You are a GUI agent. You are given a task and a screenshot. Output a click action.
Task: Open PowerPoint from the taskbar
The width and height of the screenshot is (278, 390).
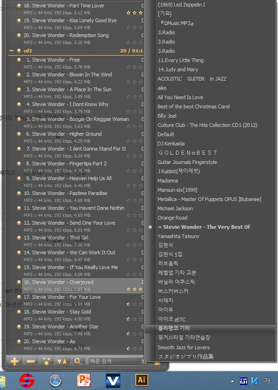[x=84, y=381]
